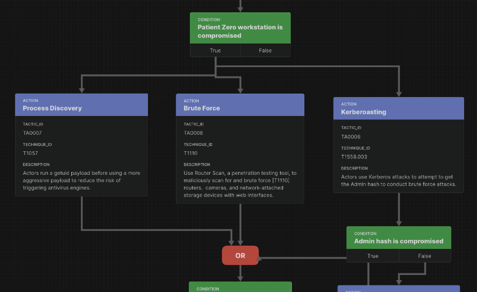Click True under Patient Zero workstation condition
This screenshot has width=477, height=292.
(x=215, y=51)
